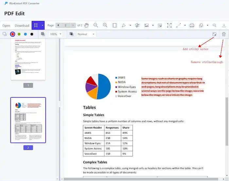Viewport: 229px width, 181px height.
Task: Toggle the thumbnail grid view button
Action: (x=36, y=25)
